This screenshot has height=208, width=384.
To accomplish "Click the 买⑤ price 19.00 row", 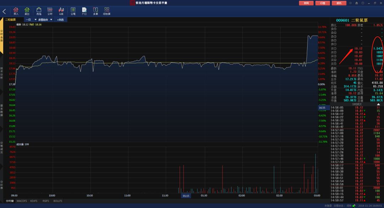I will (357, 64).
